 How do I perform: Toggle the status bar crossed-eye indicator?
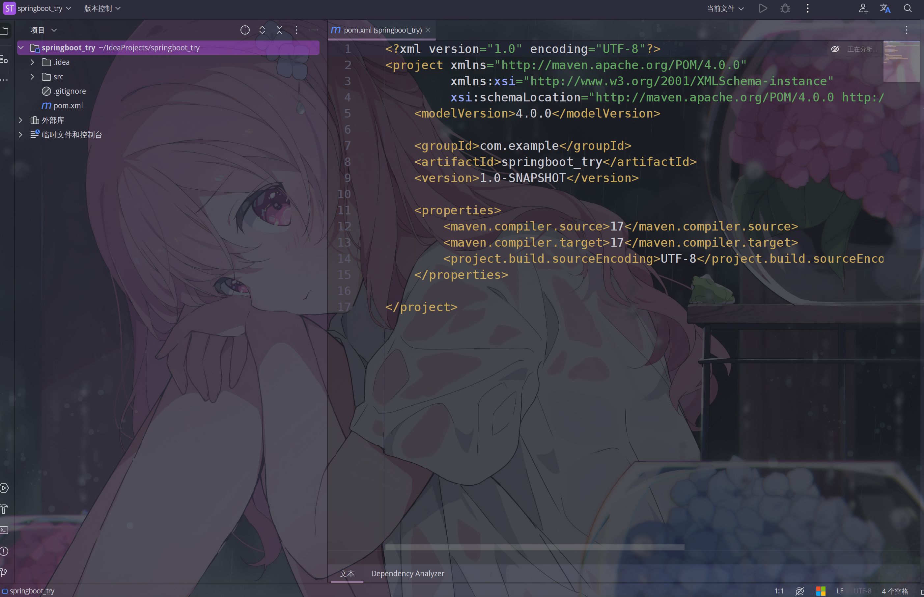click(799, 591)
